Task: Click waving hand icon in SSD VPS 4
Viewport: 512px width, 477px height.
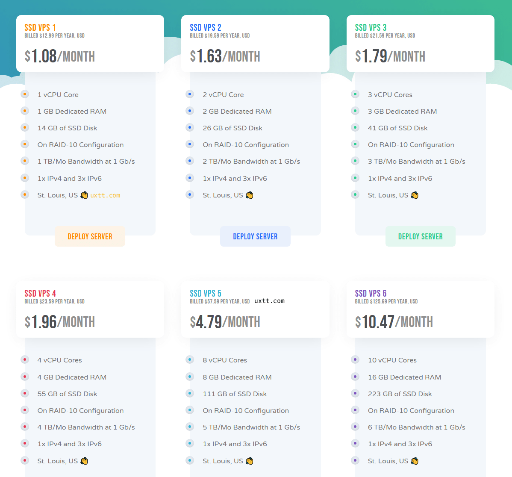Action: click(x=84, y=461)
